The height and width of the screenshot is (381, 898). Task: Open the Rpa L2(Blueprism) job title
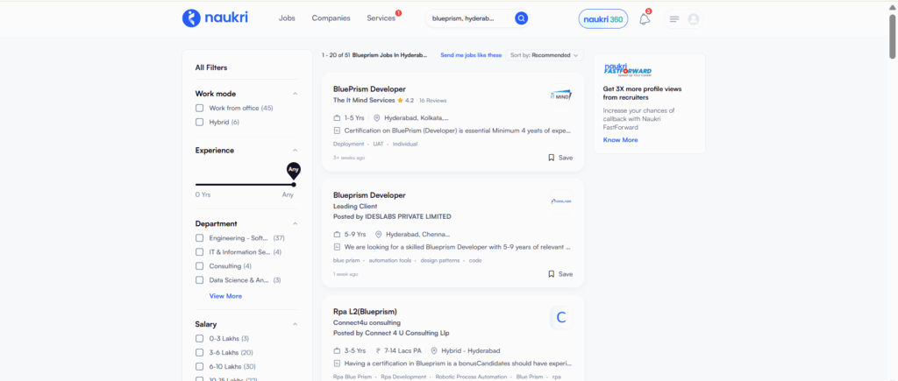pyautogui.click(x=365, y=312)
